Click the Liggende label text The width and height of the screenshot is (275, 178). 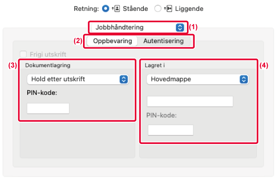[x=189, y=9]
